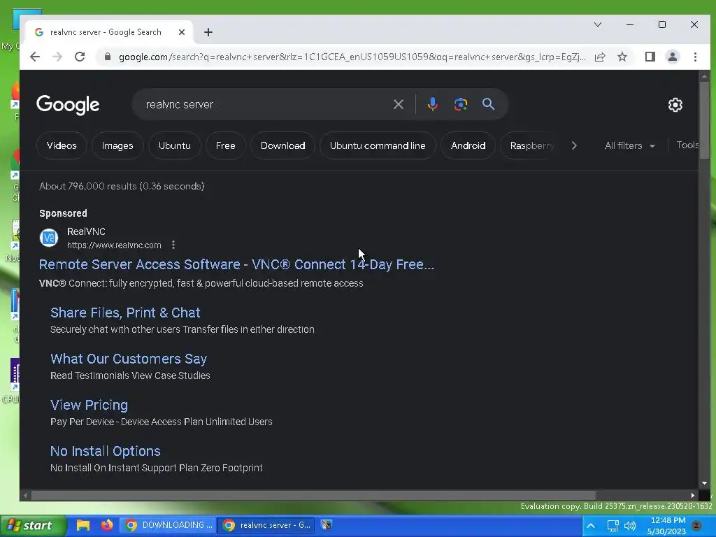Search by voice microphone icon
This screenshot has width=716, height=537.
[x=432, y=105]
